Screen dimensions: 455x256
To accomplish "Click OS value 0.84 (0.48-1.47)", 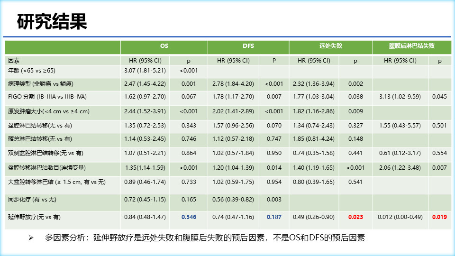I will pos(145,217).
